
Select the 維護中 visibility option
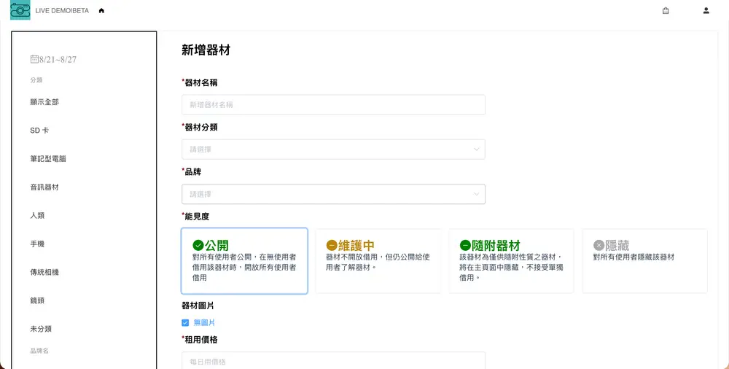(378, 261)
